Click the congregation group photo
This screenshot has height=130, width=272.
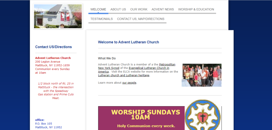[x=201, y=75]
